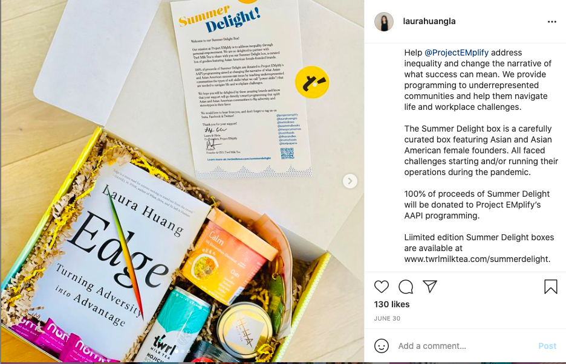The height and width of the screenshot is (364, 566).
Task: Click the twrlmilktea.com/summerdelight caption text
Action: (477, 259)
